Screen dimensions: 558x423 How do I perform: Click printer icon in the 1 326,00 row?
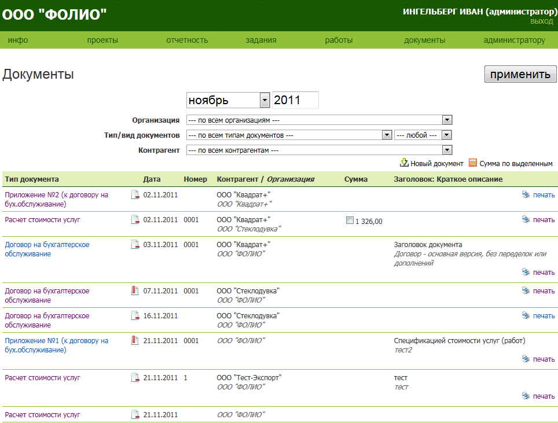(x=526, y=219)
